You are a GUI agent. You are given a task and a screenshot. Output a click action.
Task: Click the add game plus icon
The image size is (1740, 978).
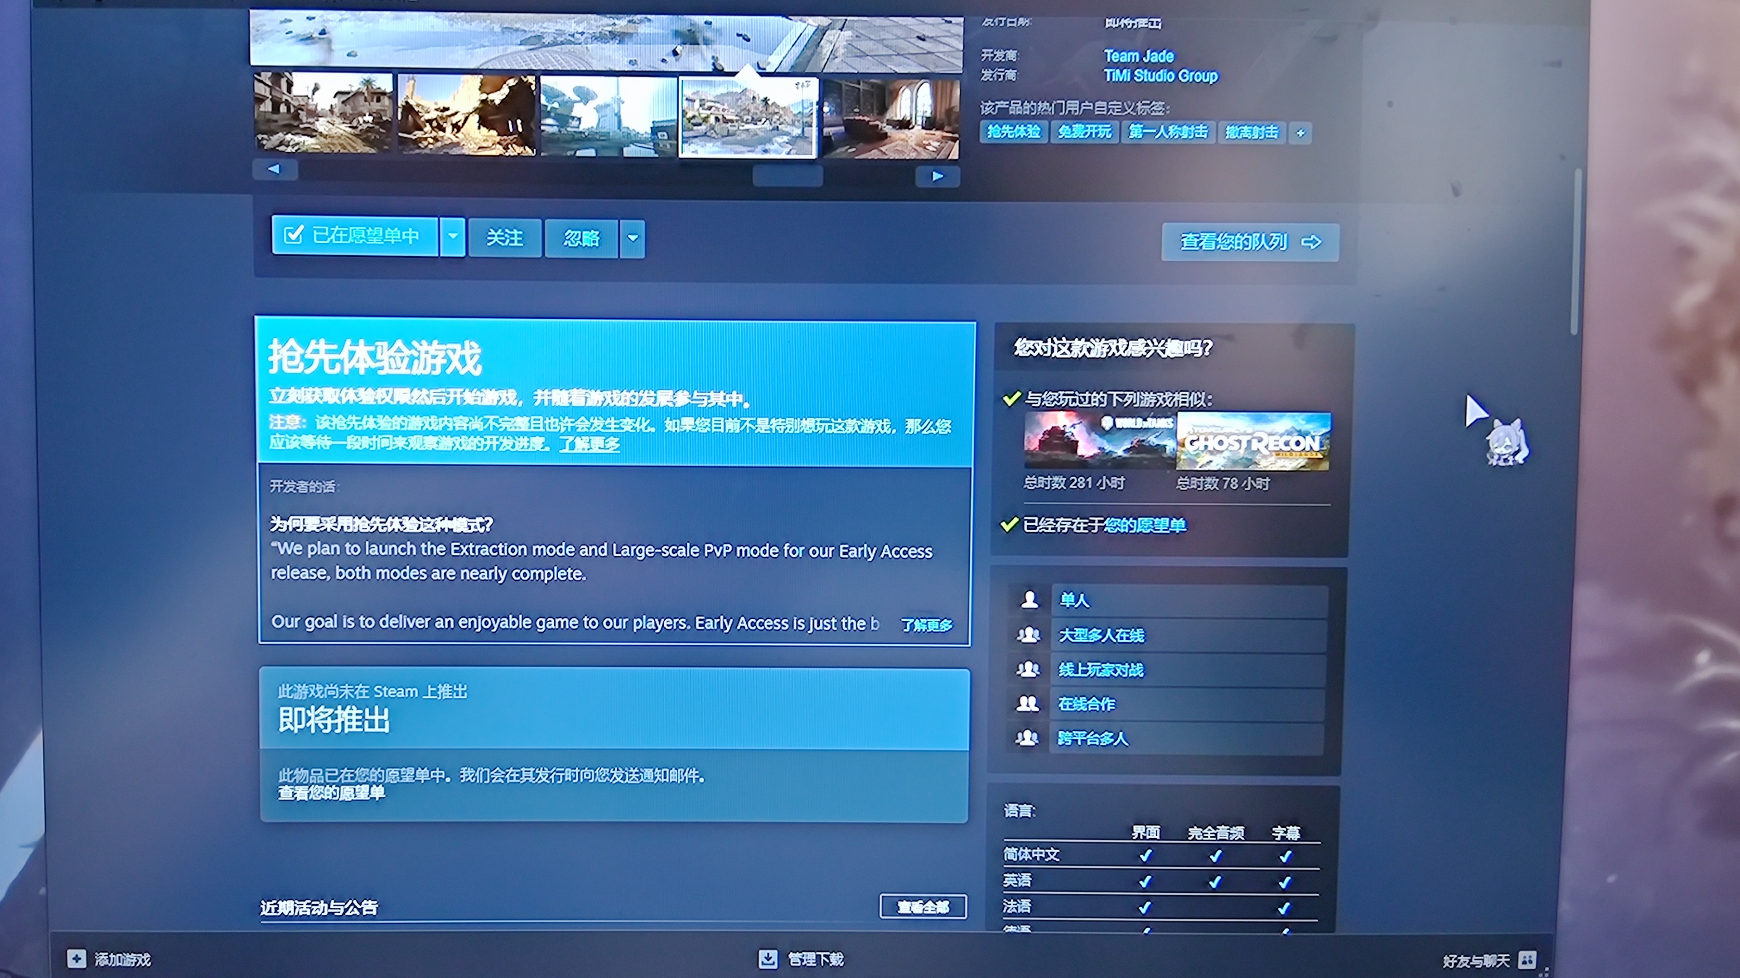[x=76, y=959]
